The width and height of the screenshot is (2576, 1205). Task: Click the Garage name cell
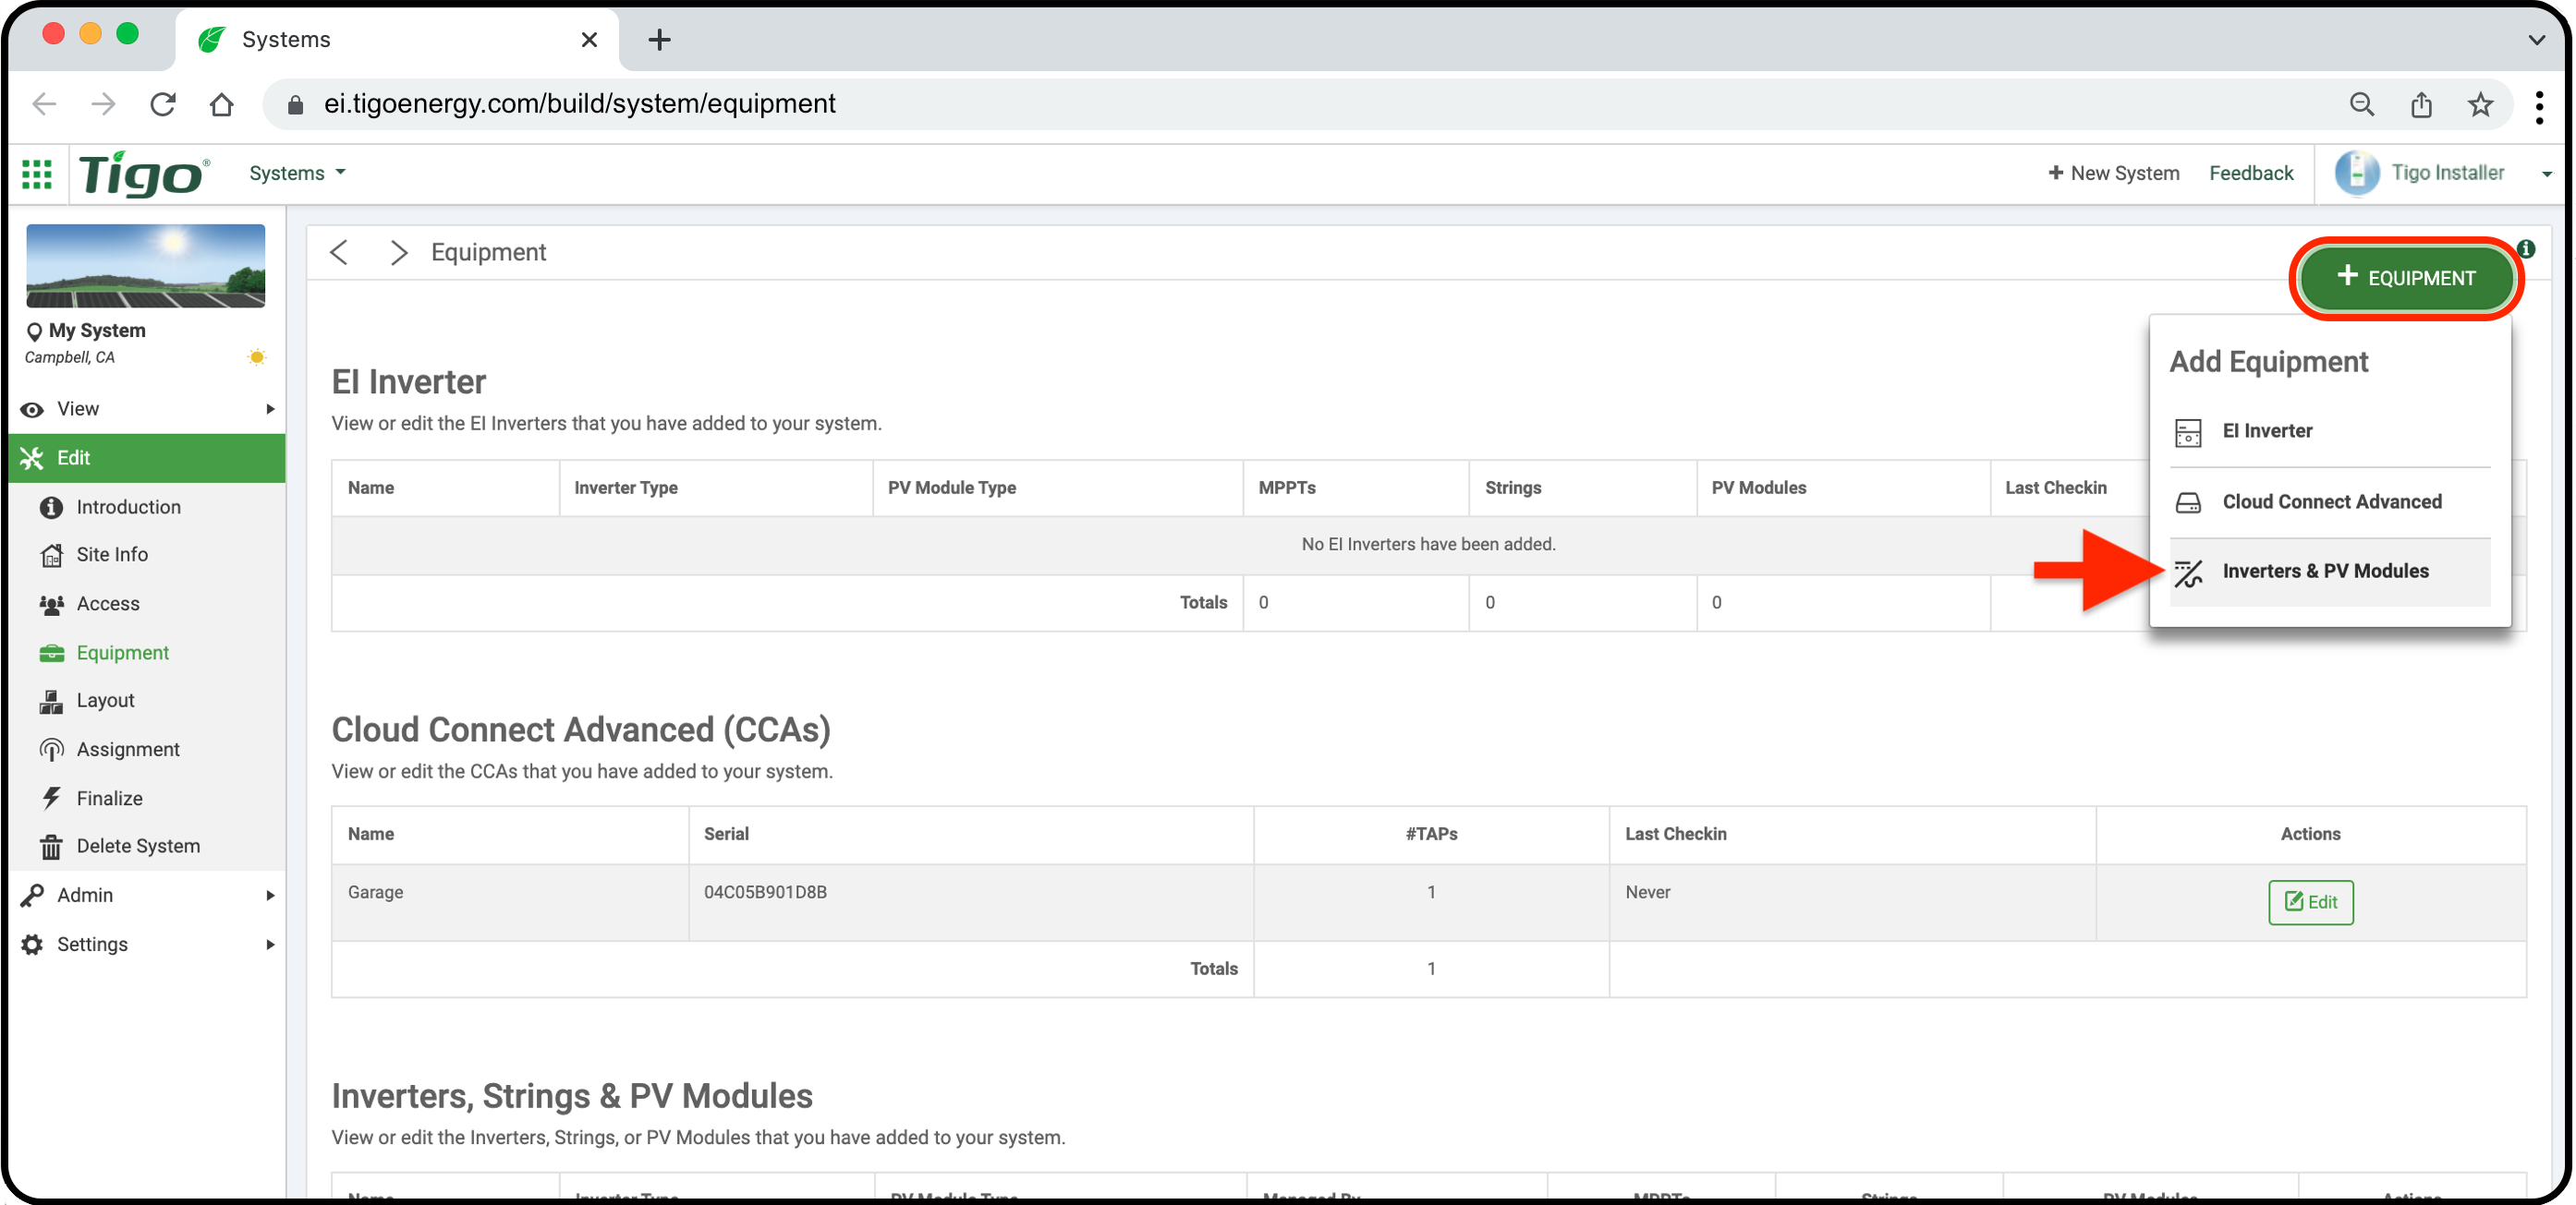510,903
